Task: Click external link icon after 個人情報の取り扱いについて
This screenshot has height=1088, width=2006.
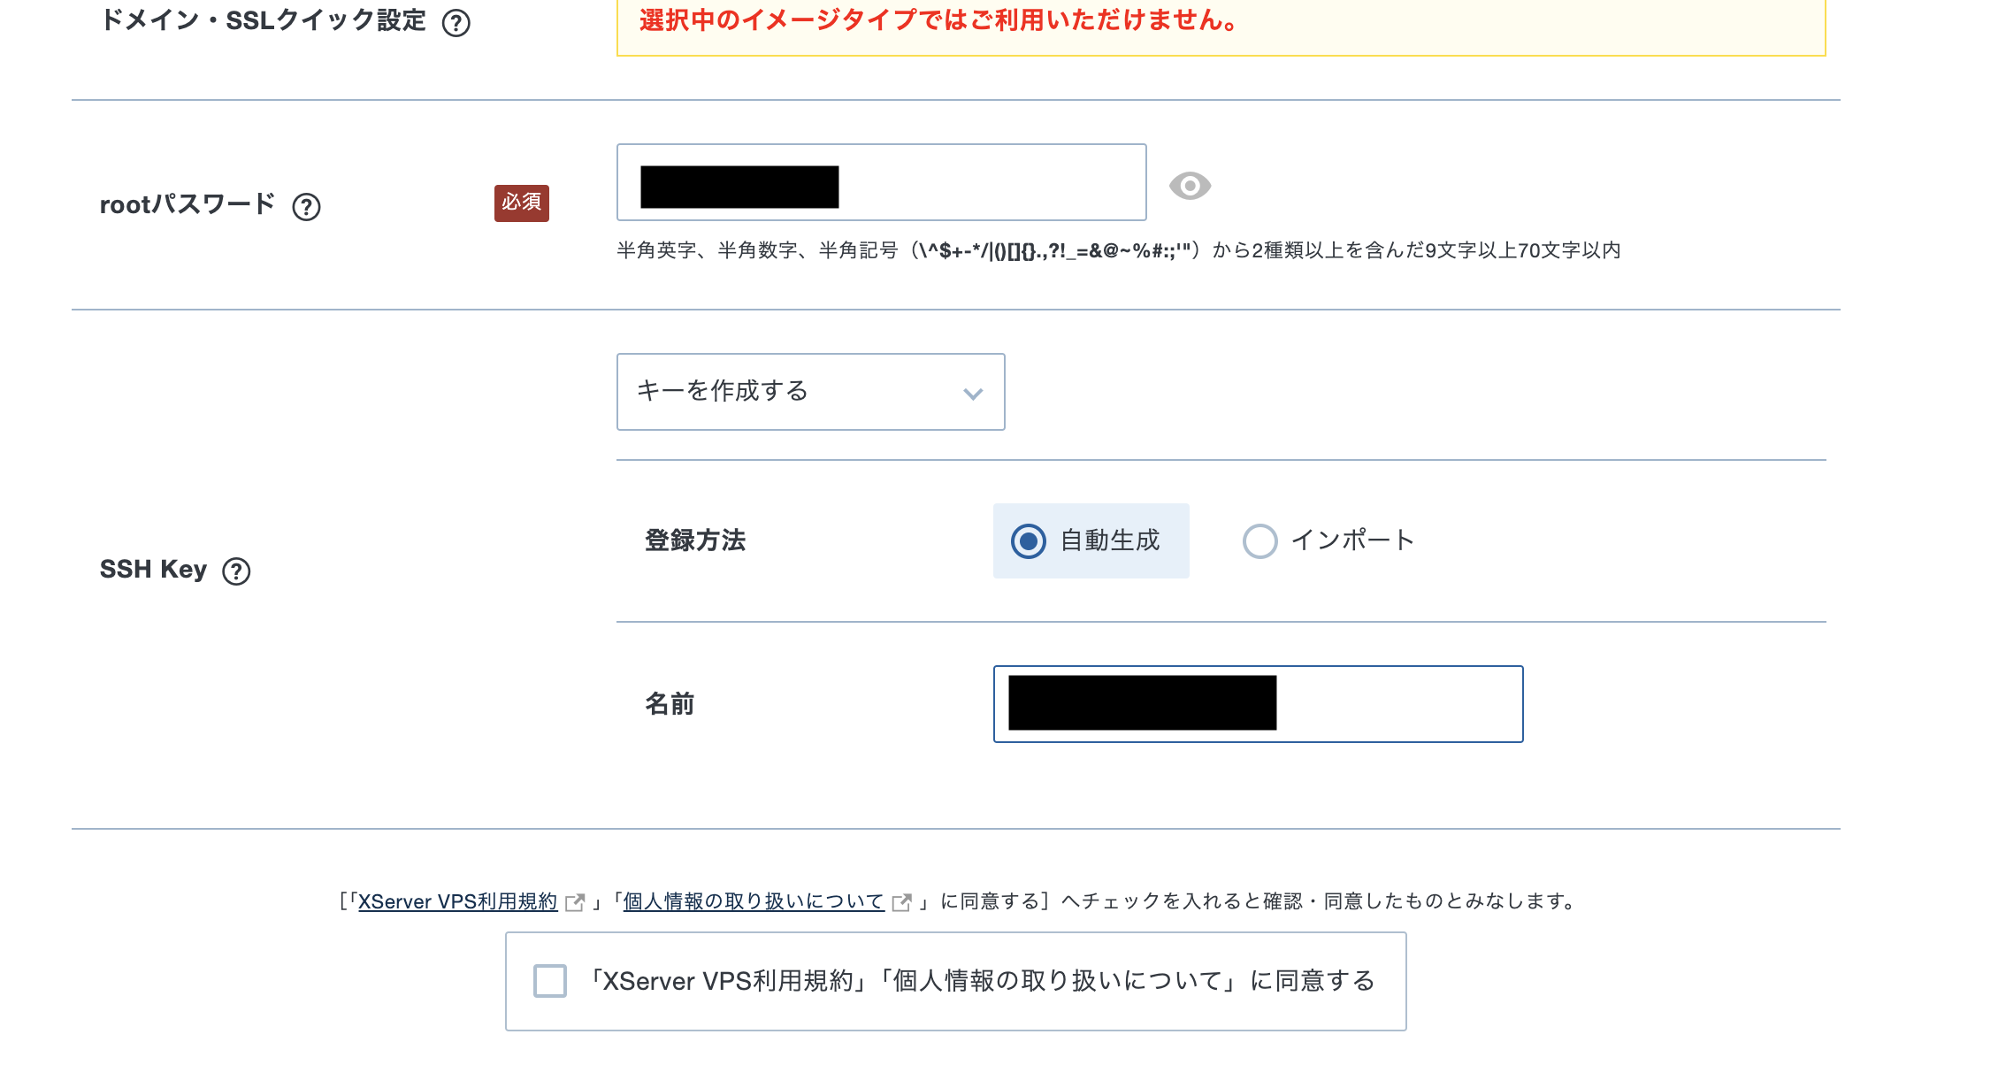Action: click(901, 902)
